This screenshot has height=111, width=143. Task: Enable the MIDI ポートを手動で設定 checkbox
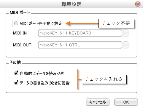click(16, 24)
